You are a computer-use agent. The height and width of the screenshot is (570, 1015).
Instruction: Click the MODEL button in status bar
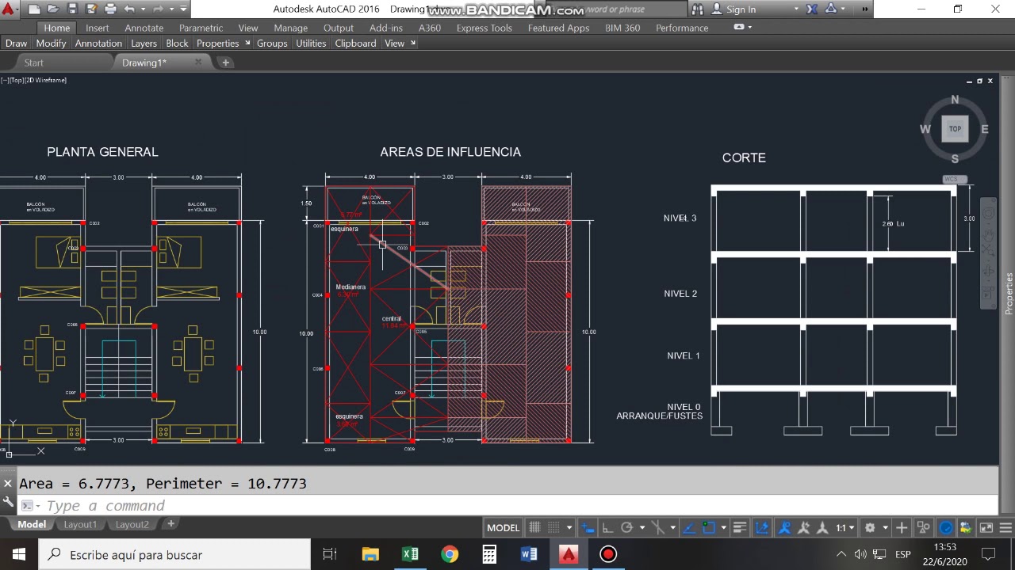tap(503, 528)
